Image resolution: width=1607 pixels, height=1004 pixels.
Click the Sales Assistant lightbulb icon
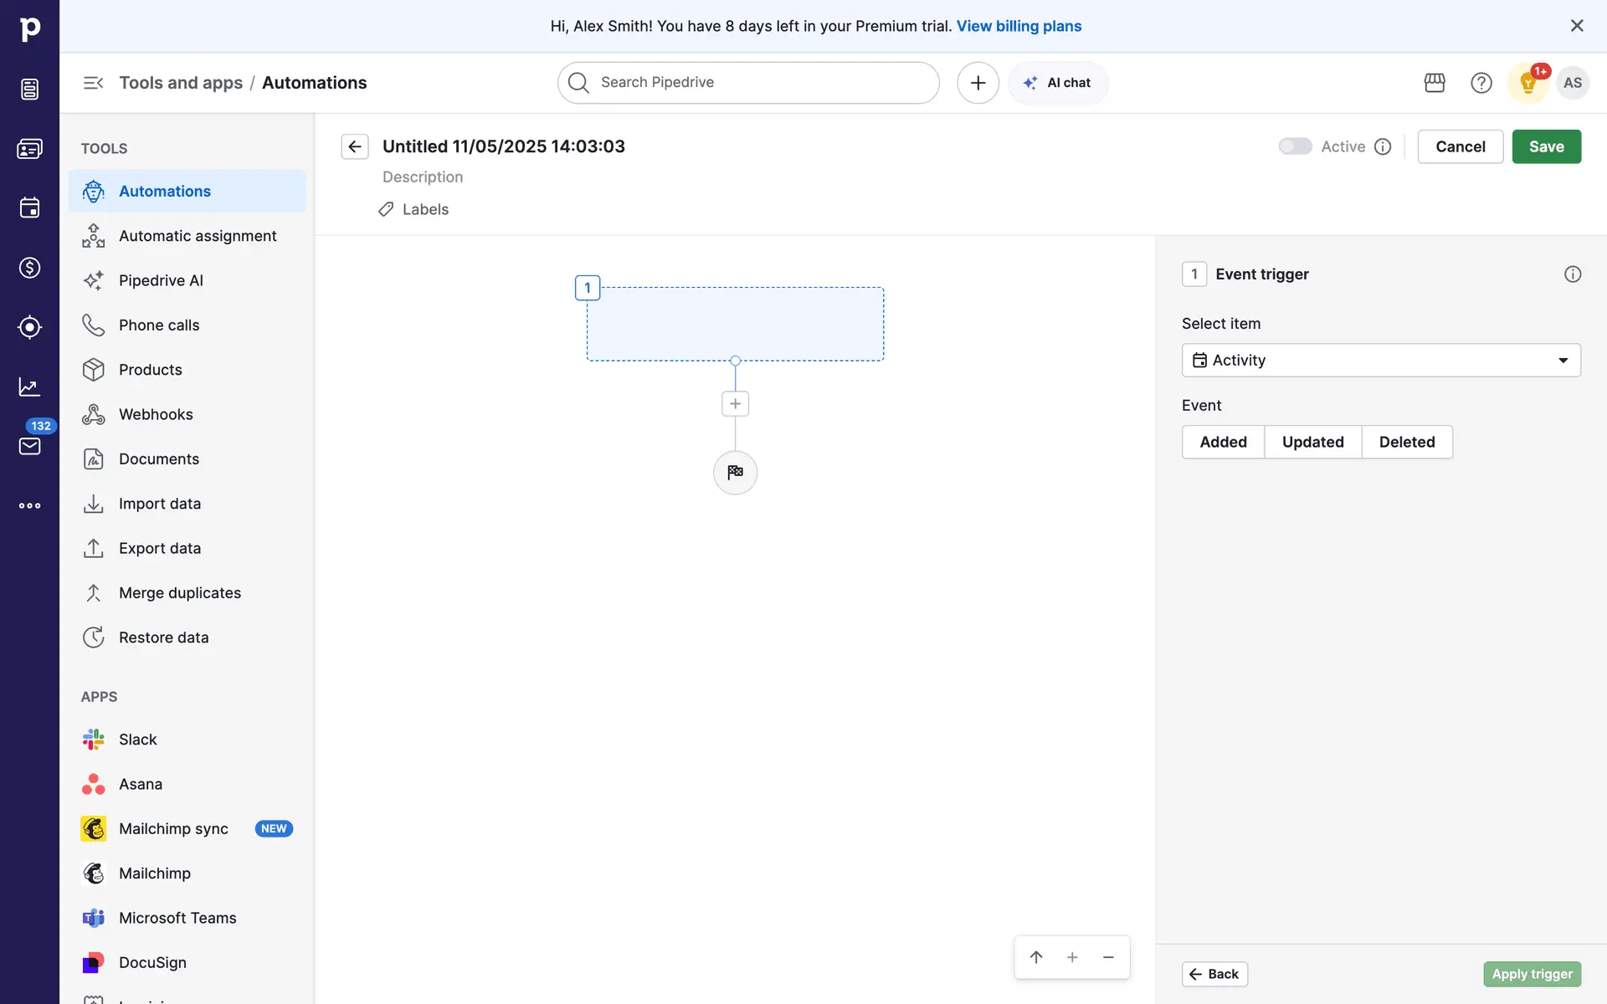pyautogui.click(x=1527, y=83)
